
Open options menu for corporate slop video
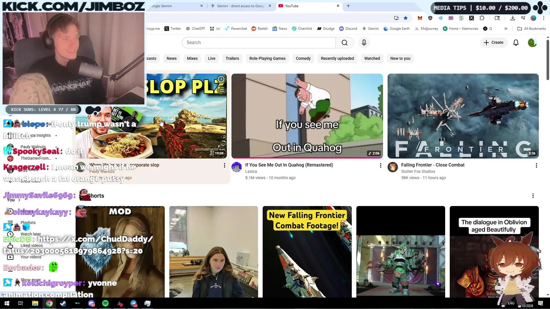tap(224, 165)
